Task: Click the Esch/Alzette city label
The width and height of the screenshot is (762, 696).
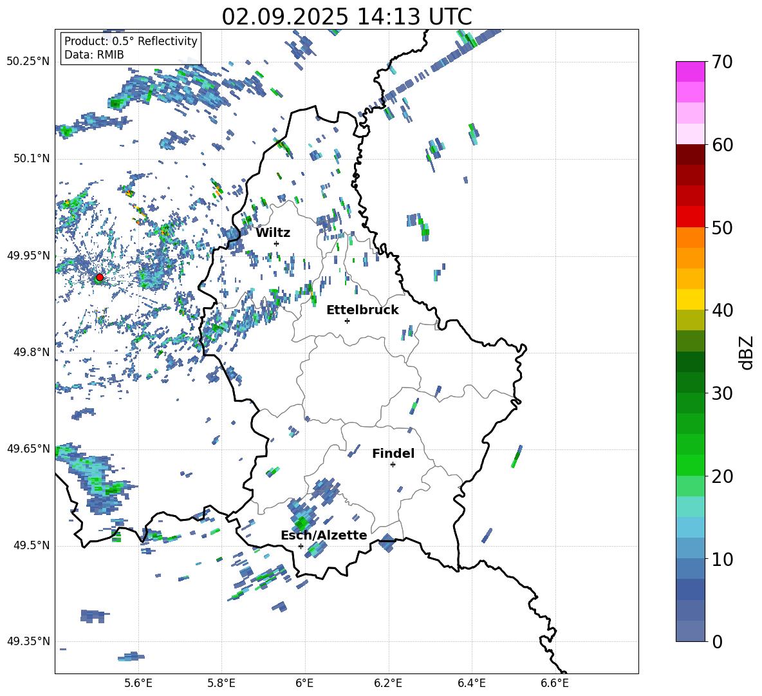Action: [x=324, y=535]
